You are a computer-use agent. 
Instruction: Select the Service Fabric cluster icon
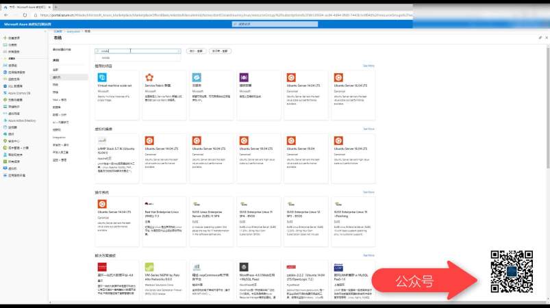[x=149, y=77]
